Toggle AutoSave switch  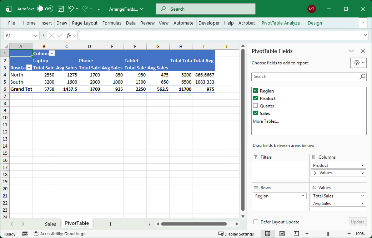45,9
